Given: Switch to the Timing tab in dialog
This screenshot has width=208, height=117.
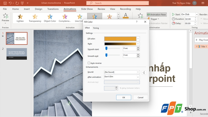Looking at the screenshot, I should coord(96,28).
